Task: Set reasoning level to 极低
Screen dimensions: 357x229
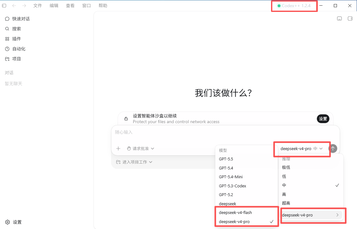Action: pos(311,168)
